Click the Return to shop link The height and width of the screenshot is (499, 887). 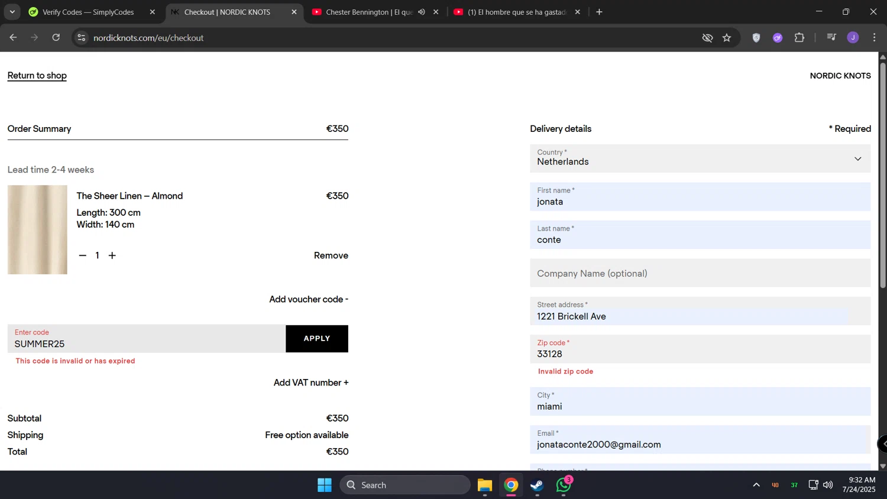[37, 76]
